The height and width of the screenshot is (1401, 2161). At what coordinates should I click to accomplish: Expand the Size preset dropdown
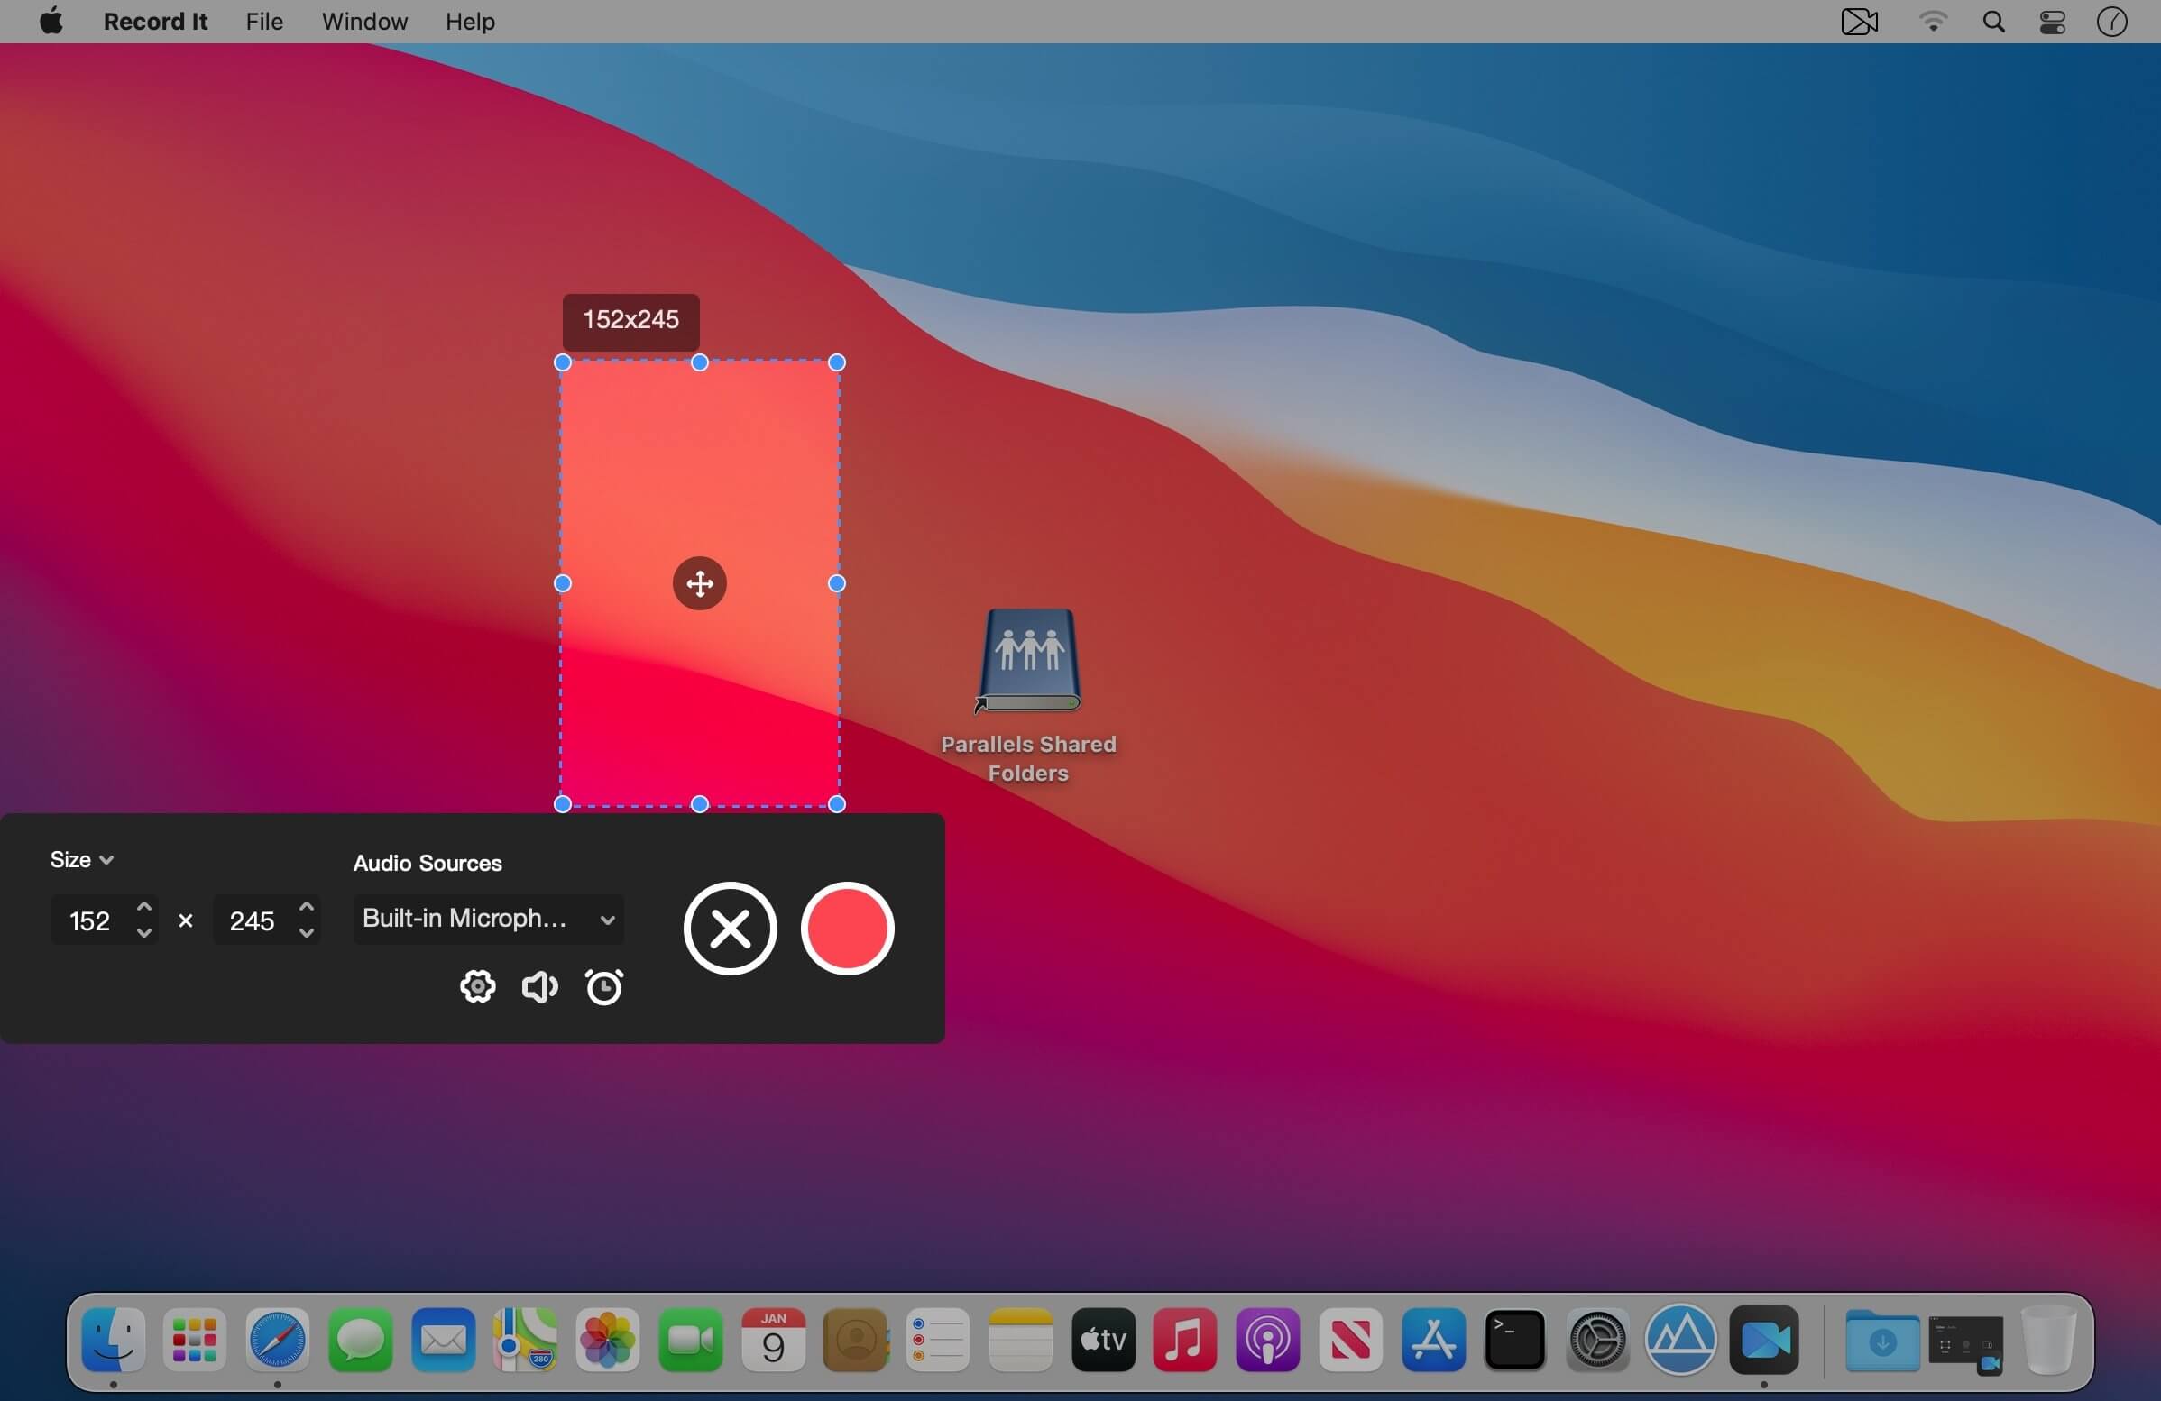pos(82,859)
